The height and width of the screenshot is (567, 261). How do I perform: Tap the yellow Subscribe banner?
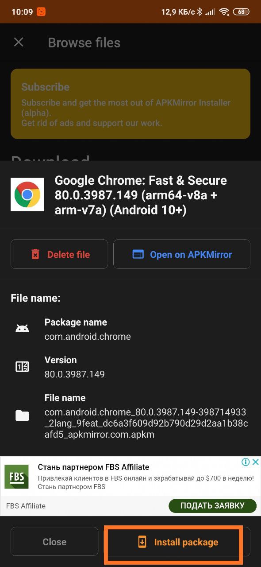click(x=130, y=104)
